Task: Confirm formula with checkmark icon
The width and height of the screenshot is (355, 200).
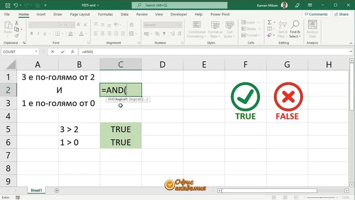Action: [x=63, y=52]
